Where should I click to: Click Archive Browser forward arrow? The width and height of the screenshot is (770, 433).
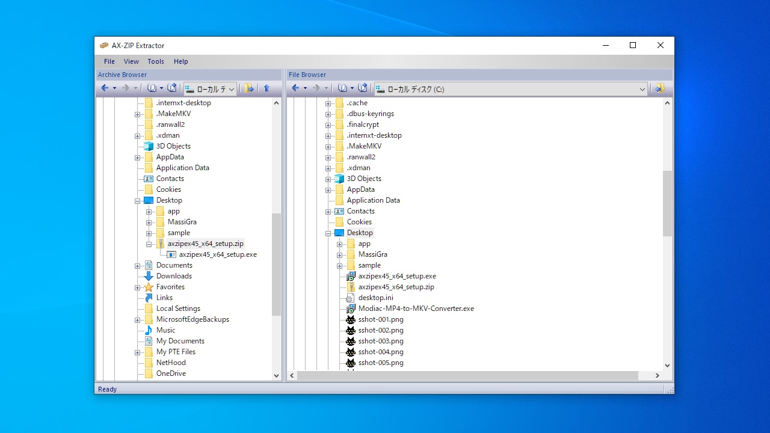pos(125,88)
